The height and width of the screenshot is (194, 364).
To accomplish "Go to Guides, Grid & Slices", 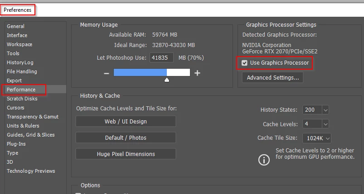I will (31, 135).
